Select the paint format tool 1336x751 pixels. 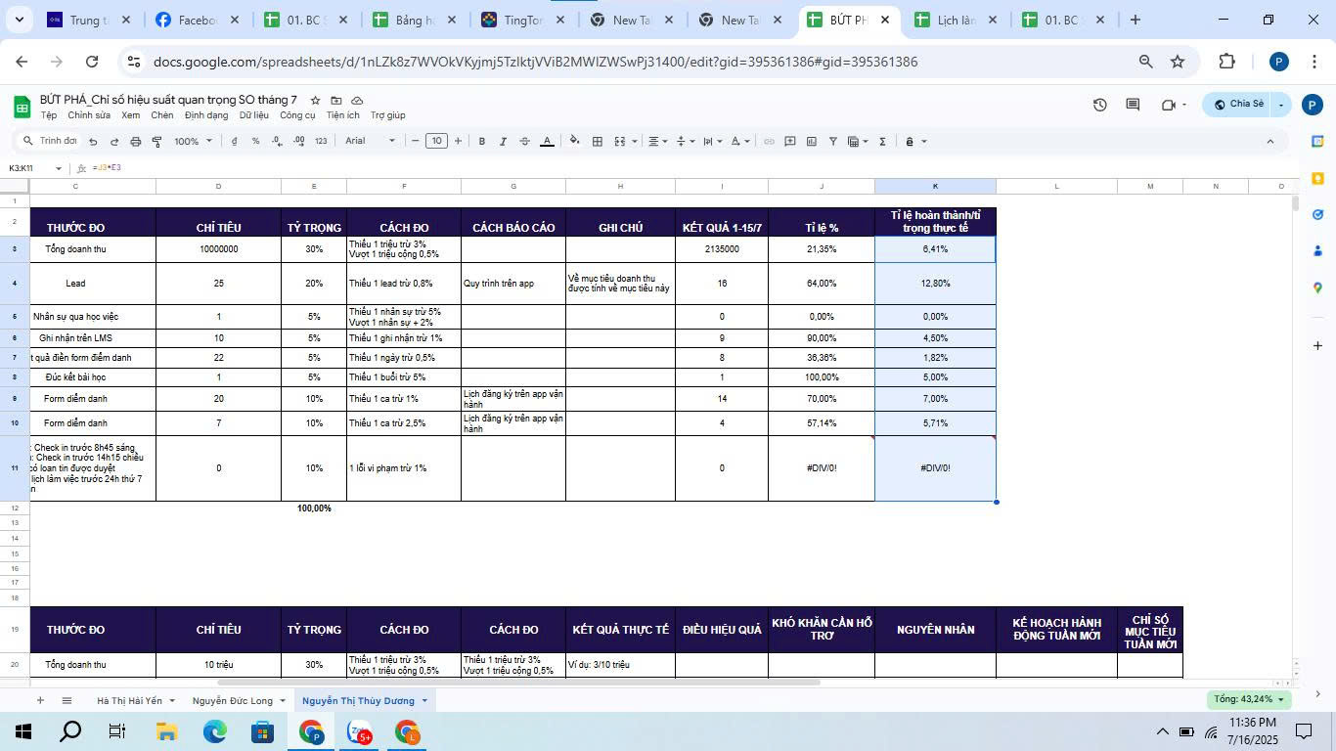pyautogui.click(x=156, y=142)
